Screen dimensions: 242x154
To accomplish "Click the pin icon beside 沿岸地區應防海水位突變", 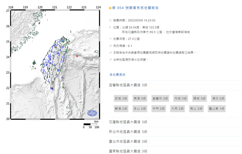I will pos(110,59).
